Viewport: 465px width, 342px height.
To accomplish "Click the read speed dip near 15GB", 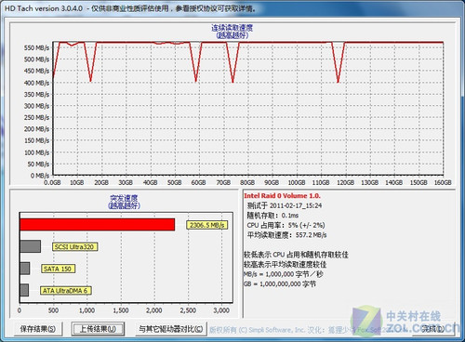I will click(90, 80).
